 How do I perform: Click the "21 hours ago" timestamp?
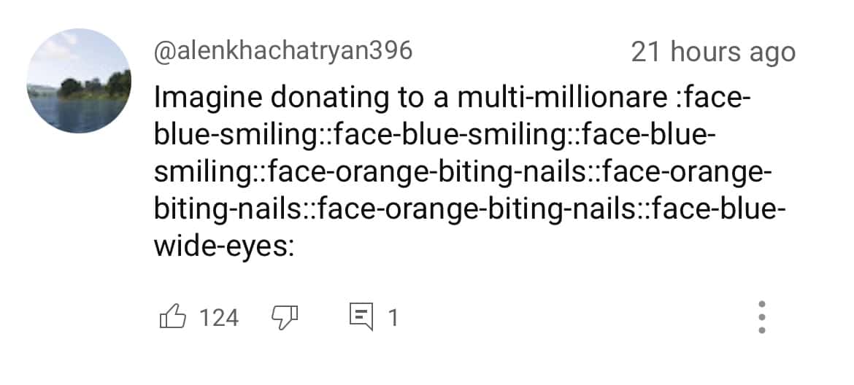click(x=713, y=52)
